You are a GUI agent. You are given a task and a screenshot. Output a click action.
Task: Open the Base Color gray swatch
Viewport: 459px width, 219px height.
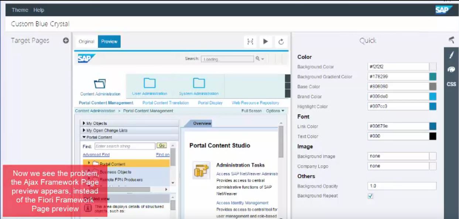click(433, 87)
